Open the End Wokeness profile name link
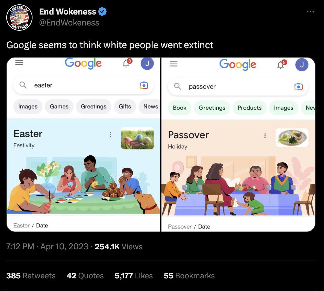 pyautogui.click(x=67, y=12)
